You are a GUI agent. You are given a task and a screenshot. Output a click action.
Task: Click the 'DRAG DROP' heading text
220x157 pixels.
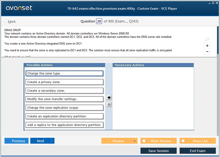(x=13, y=30)
